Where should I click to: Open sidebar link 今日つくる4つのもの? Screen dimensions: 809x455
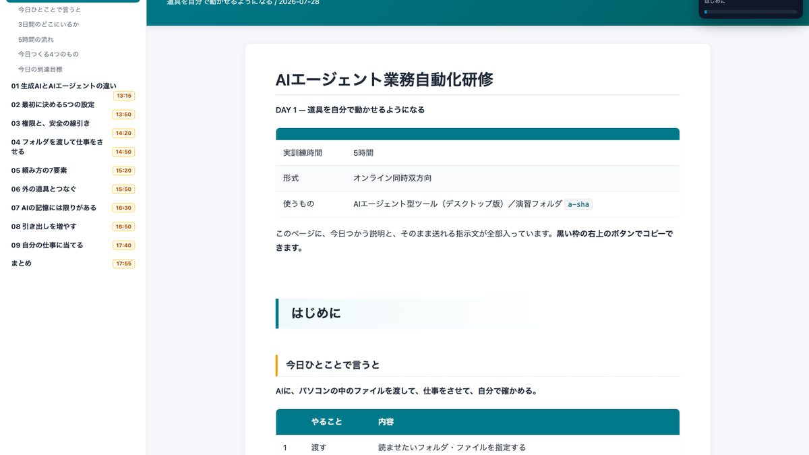pyautogui.click(x=49, y=54)
